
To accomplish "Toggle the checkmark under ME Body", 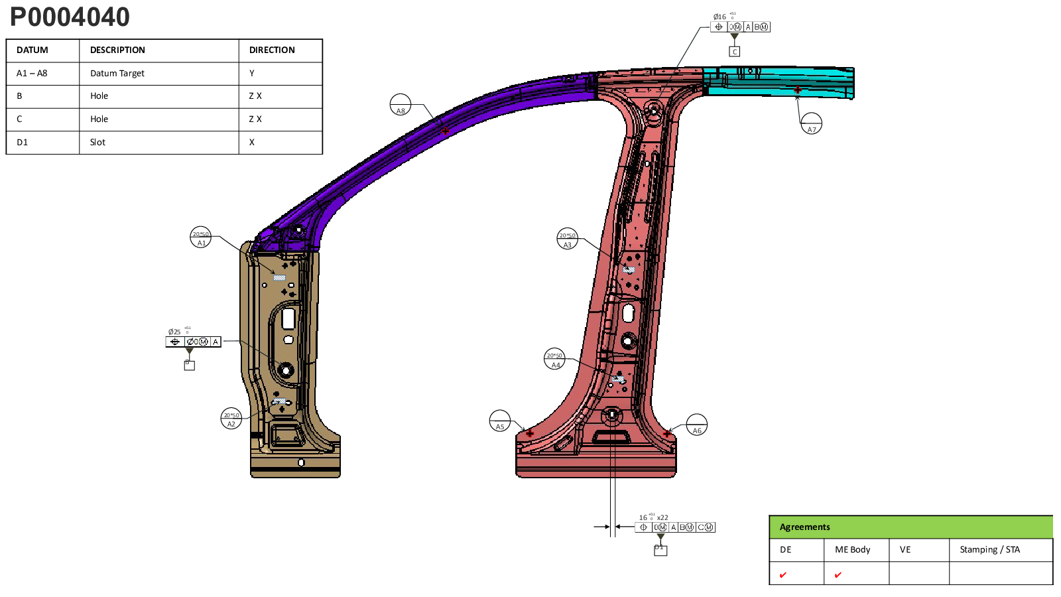I will pos(838,575).
